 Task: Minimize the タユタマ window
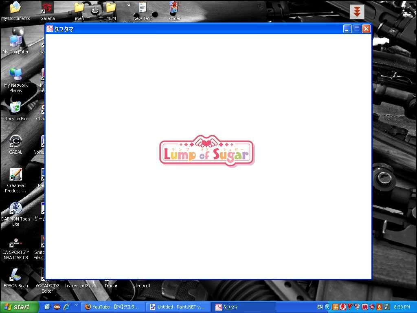pos(347,29)
